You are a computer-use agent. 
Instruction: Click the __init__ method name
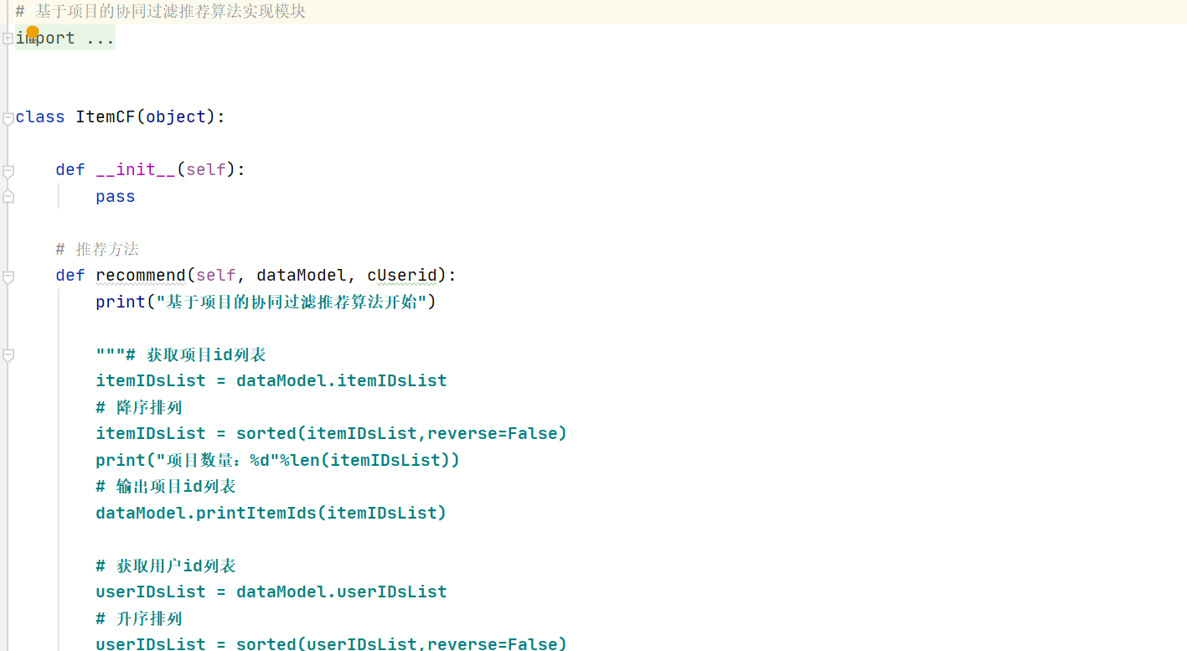tap(136, 170)
